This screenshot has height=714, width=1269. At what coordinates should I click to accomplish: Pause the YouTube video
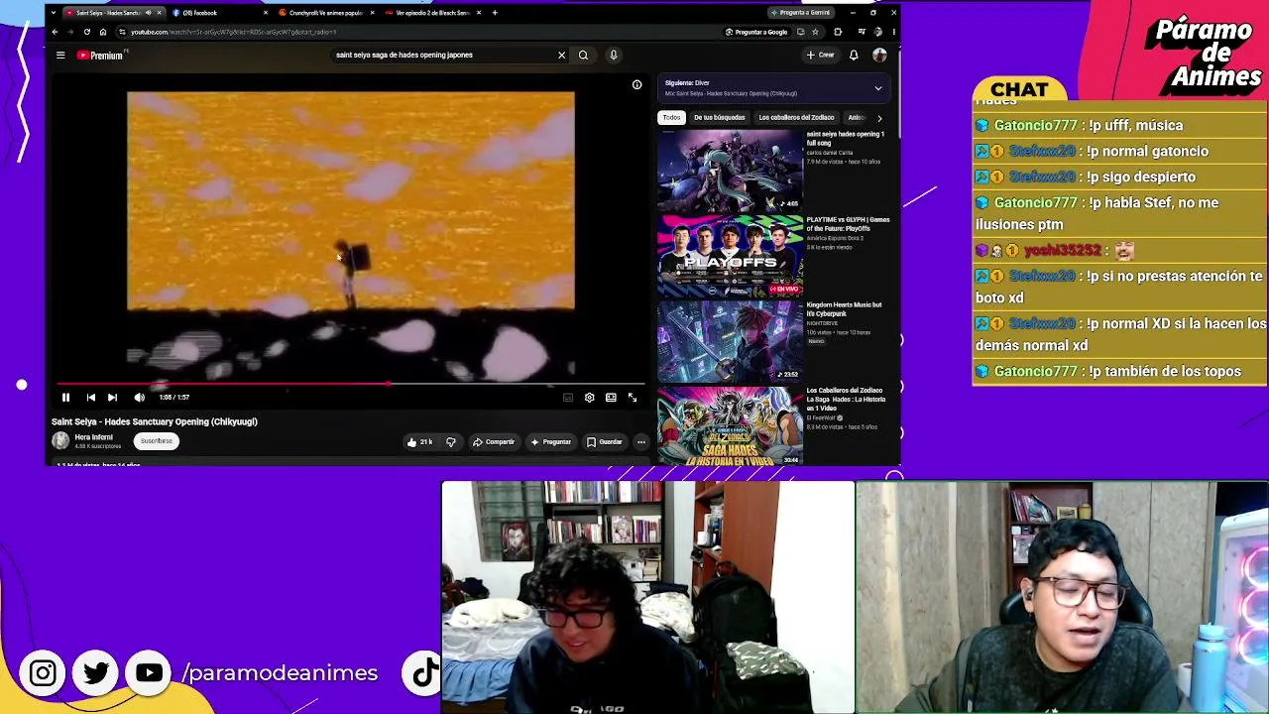point(65,398)
